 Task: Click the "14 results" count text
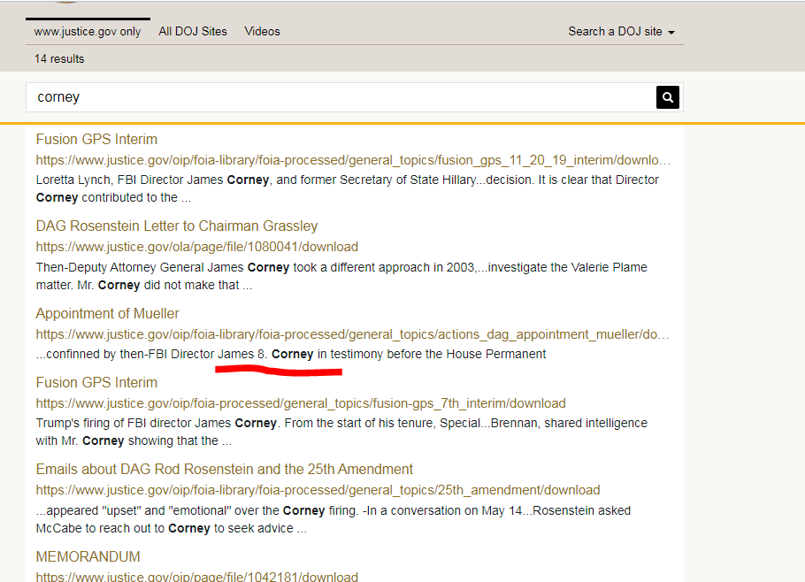click(59, 58)
